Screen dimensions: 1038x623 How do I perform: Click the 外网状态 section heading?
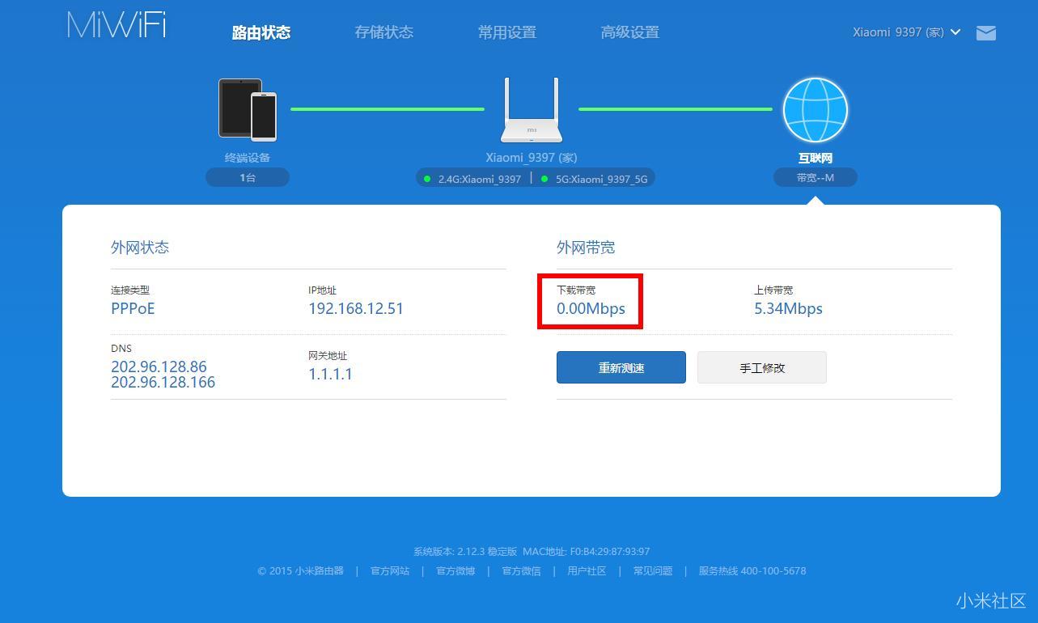(x=140, y=248)
